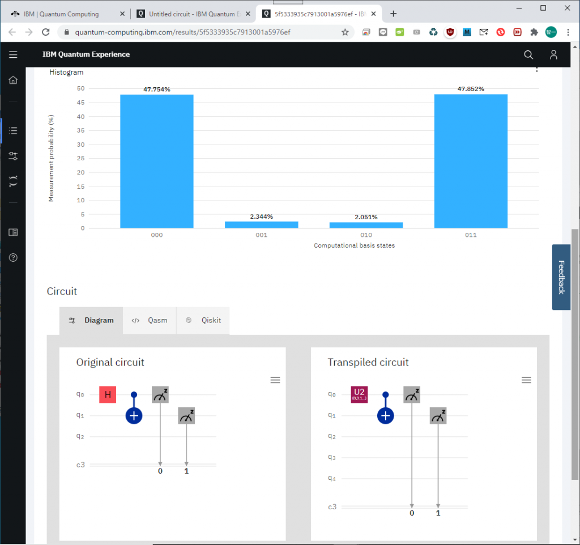Open the hamburger navigation menu
Screen dimensions: 580x545
coord(13,54)
